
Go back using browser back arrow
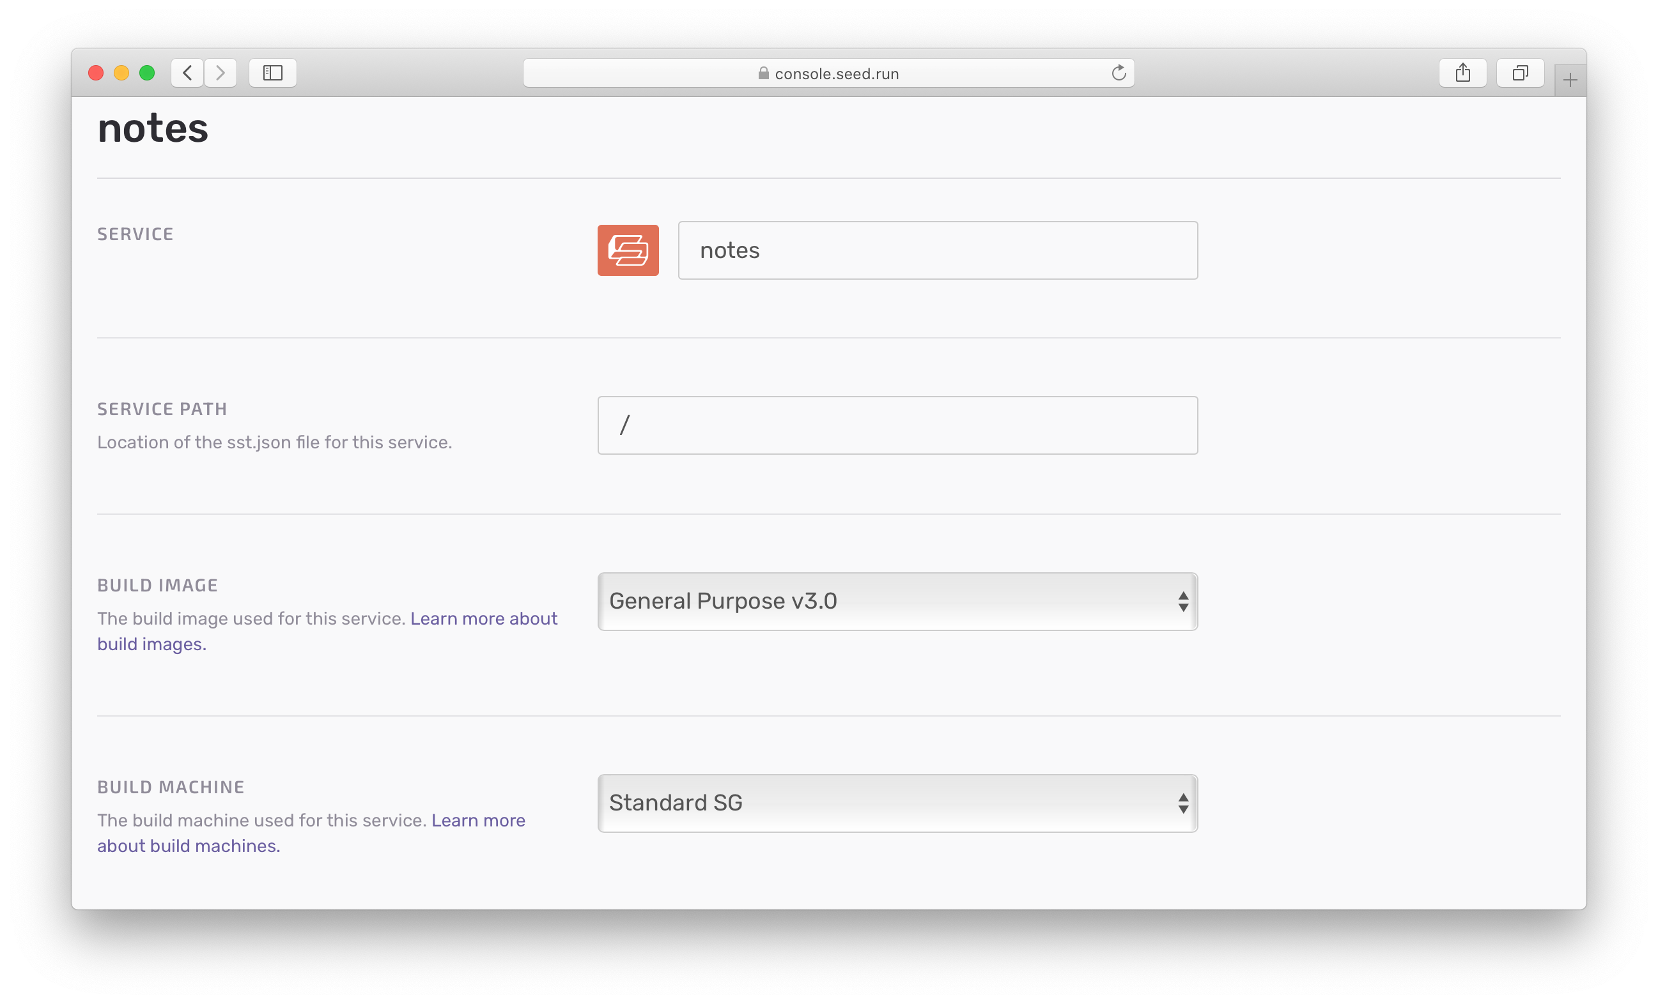point(187,73)
